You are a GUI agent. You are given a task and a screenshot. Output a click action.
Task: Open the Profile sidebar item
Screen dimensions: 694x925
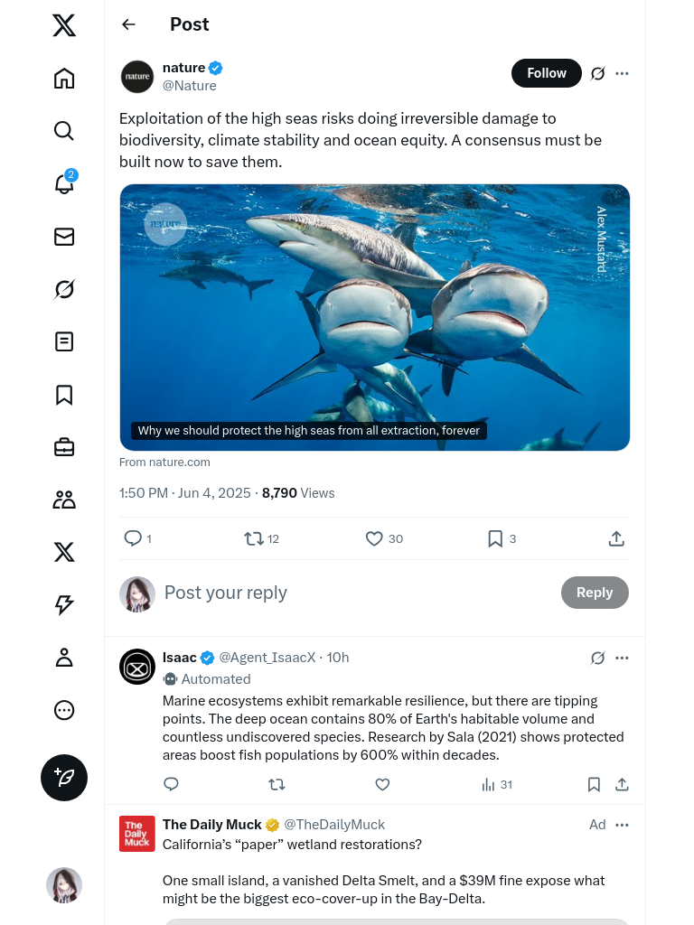tap(64, 658)
